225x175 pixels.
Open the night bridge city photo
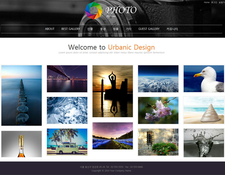click(67, 79)
